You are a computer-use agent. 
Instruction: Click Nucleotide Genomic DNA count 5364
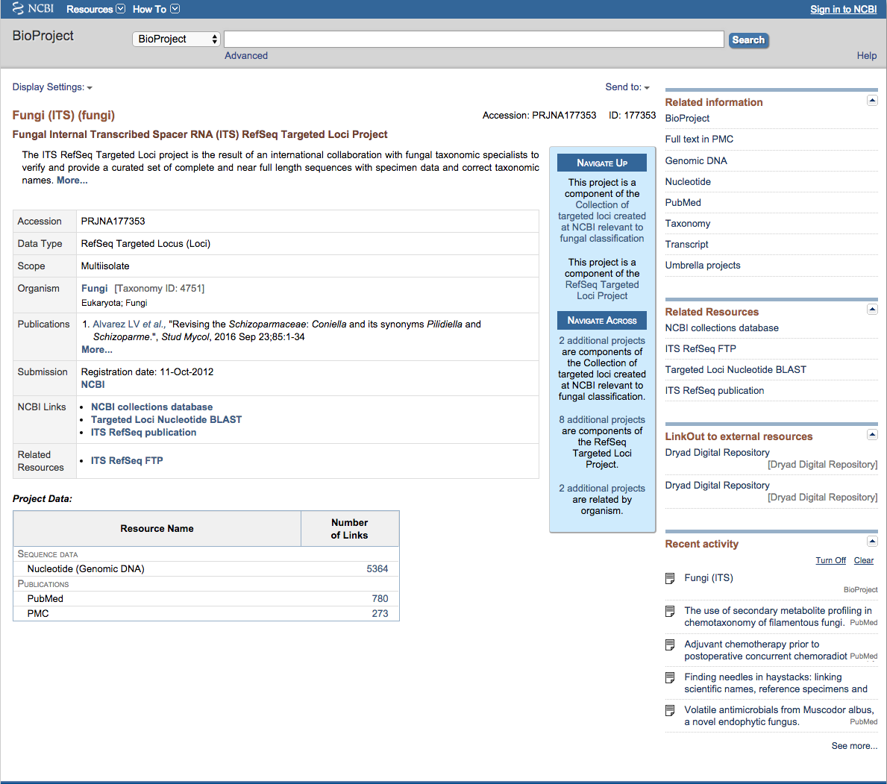pyautogui.click(x=377, y=569)
